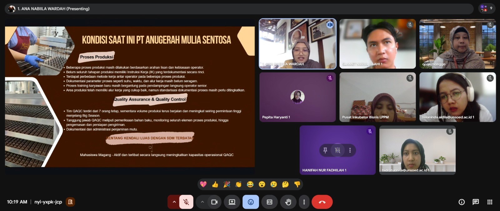The width and height of the screenshot is (500, 211).
Task: Click the layout icon on HANIFAH tile
Action: point(337,150)
